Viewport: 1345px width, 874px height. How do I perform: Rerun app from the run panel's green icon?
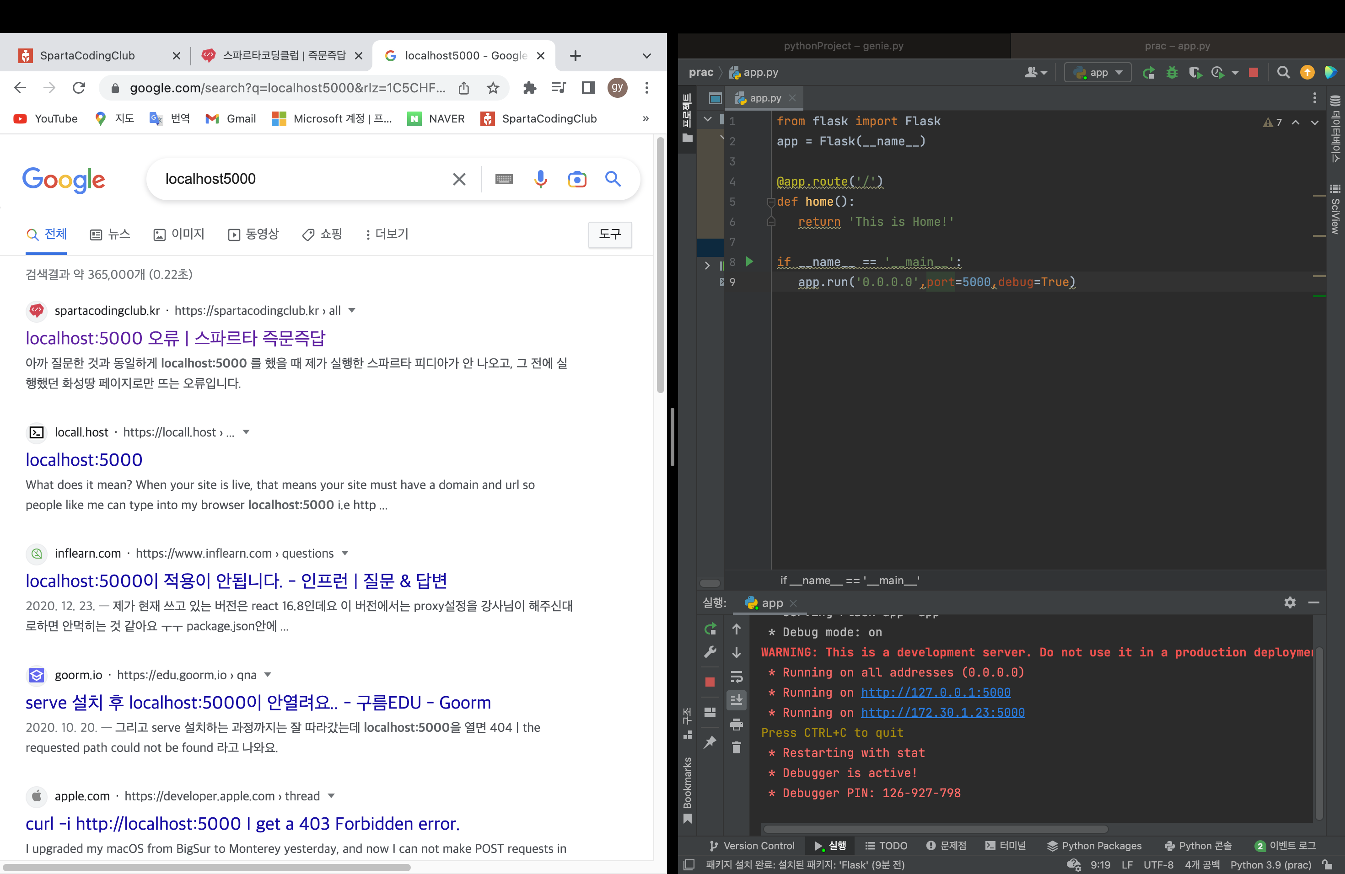[710, 629]
